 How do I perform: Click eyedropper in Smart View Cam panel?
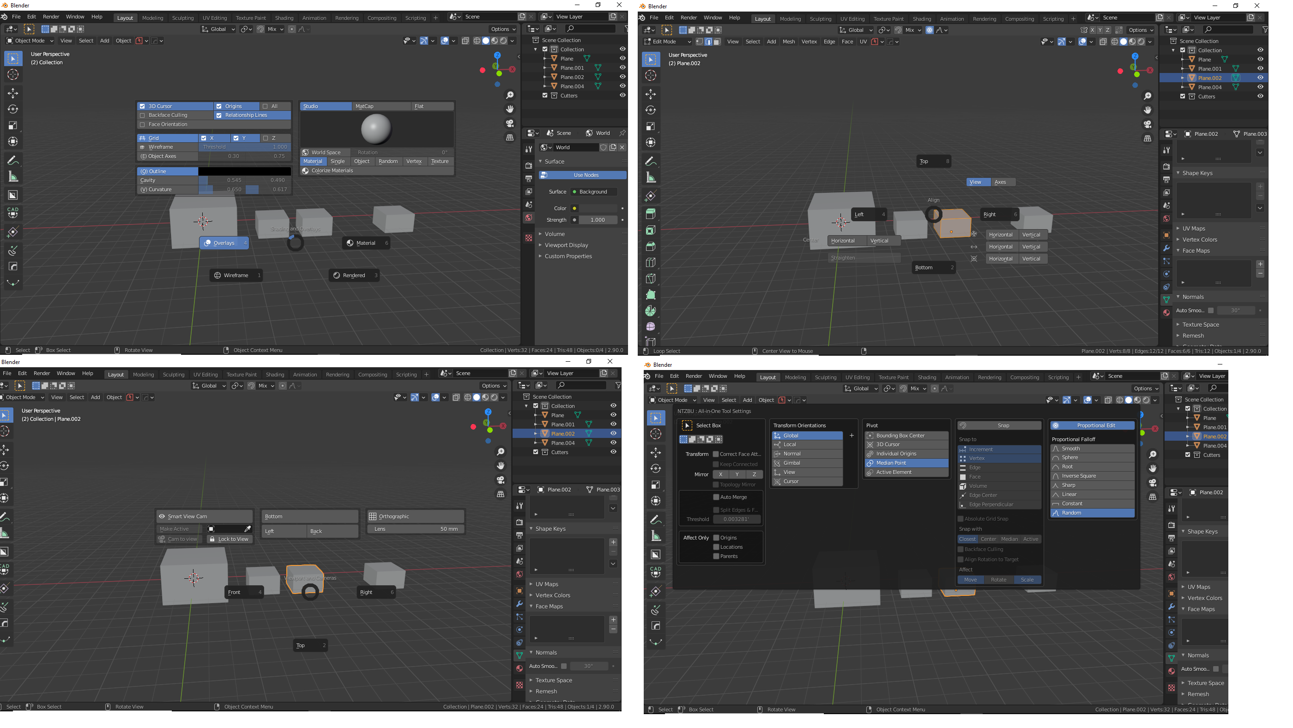coord(248,529)
